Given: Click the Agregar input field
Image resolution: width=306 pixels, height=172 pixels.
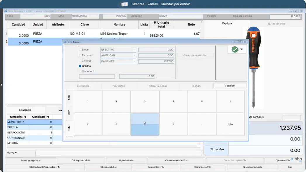Looking at the screenshot, I should 118,153.
